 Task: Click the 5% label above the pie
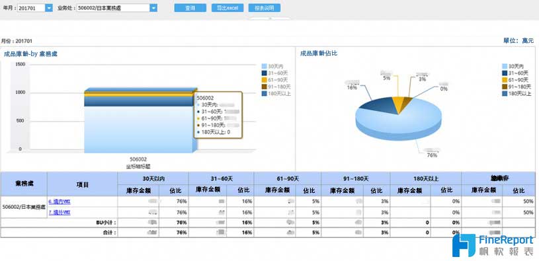[x=387, y=78]
